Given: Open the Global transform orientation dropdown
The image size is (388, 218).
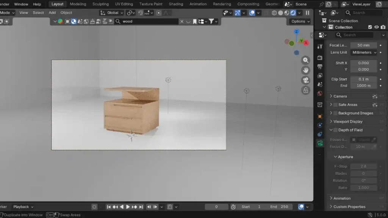Looking at the screenshot, I should 112,13.
